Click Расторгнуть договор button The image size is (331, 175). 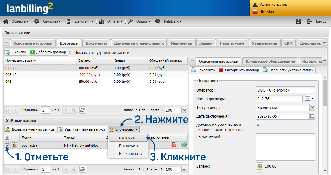point(240,70)
